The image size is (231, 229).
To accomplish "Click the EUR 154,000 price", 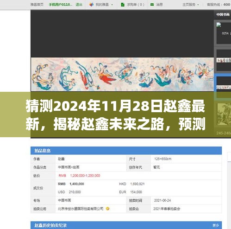I will (131, 192).
